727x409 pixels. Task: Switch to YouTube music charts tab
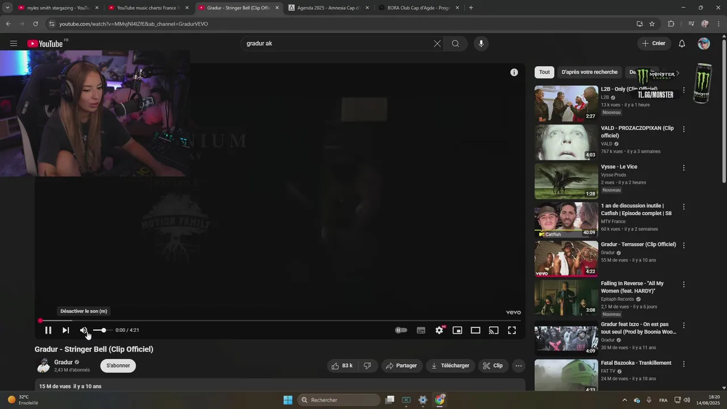tap(149, 8)
